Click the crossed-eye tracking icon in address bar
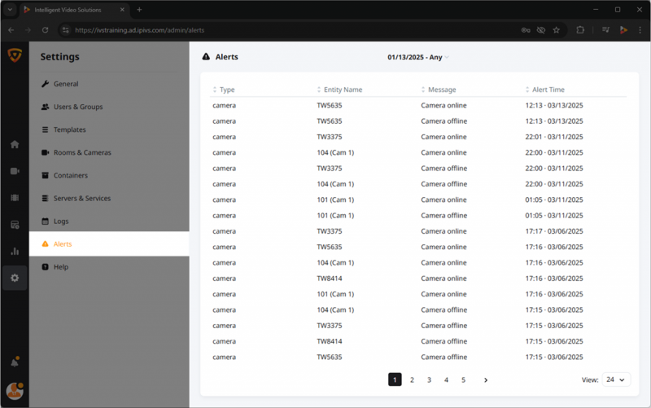651x408 pixels. (x=540, y=30)
